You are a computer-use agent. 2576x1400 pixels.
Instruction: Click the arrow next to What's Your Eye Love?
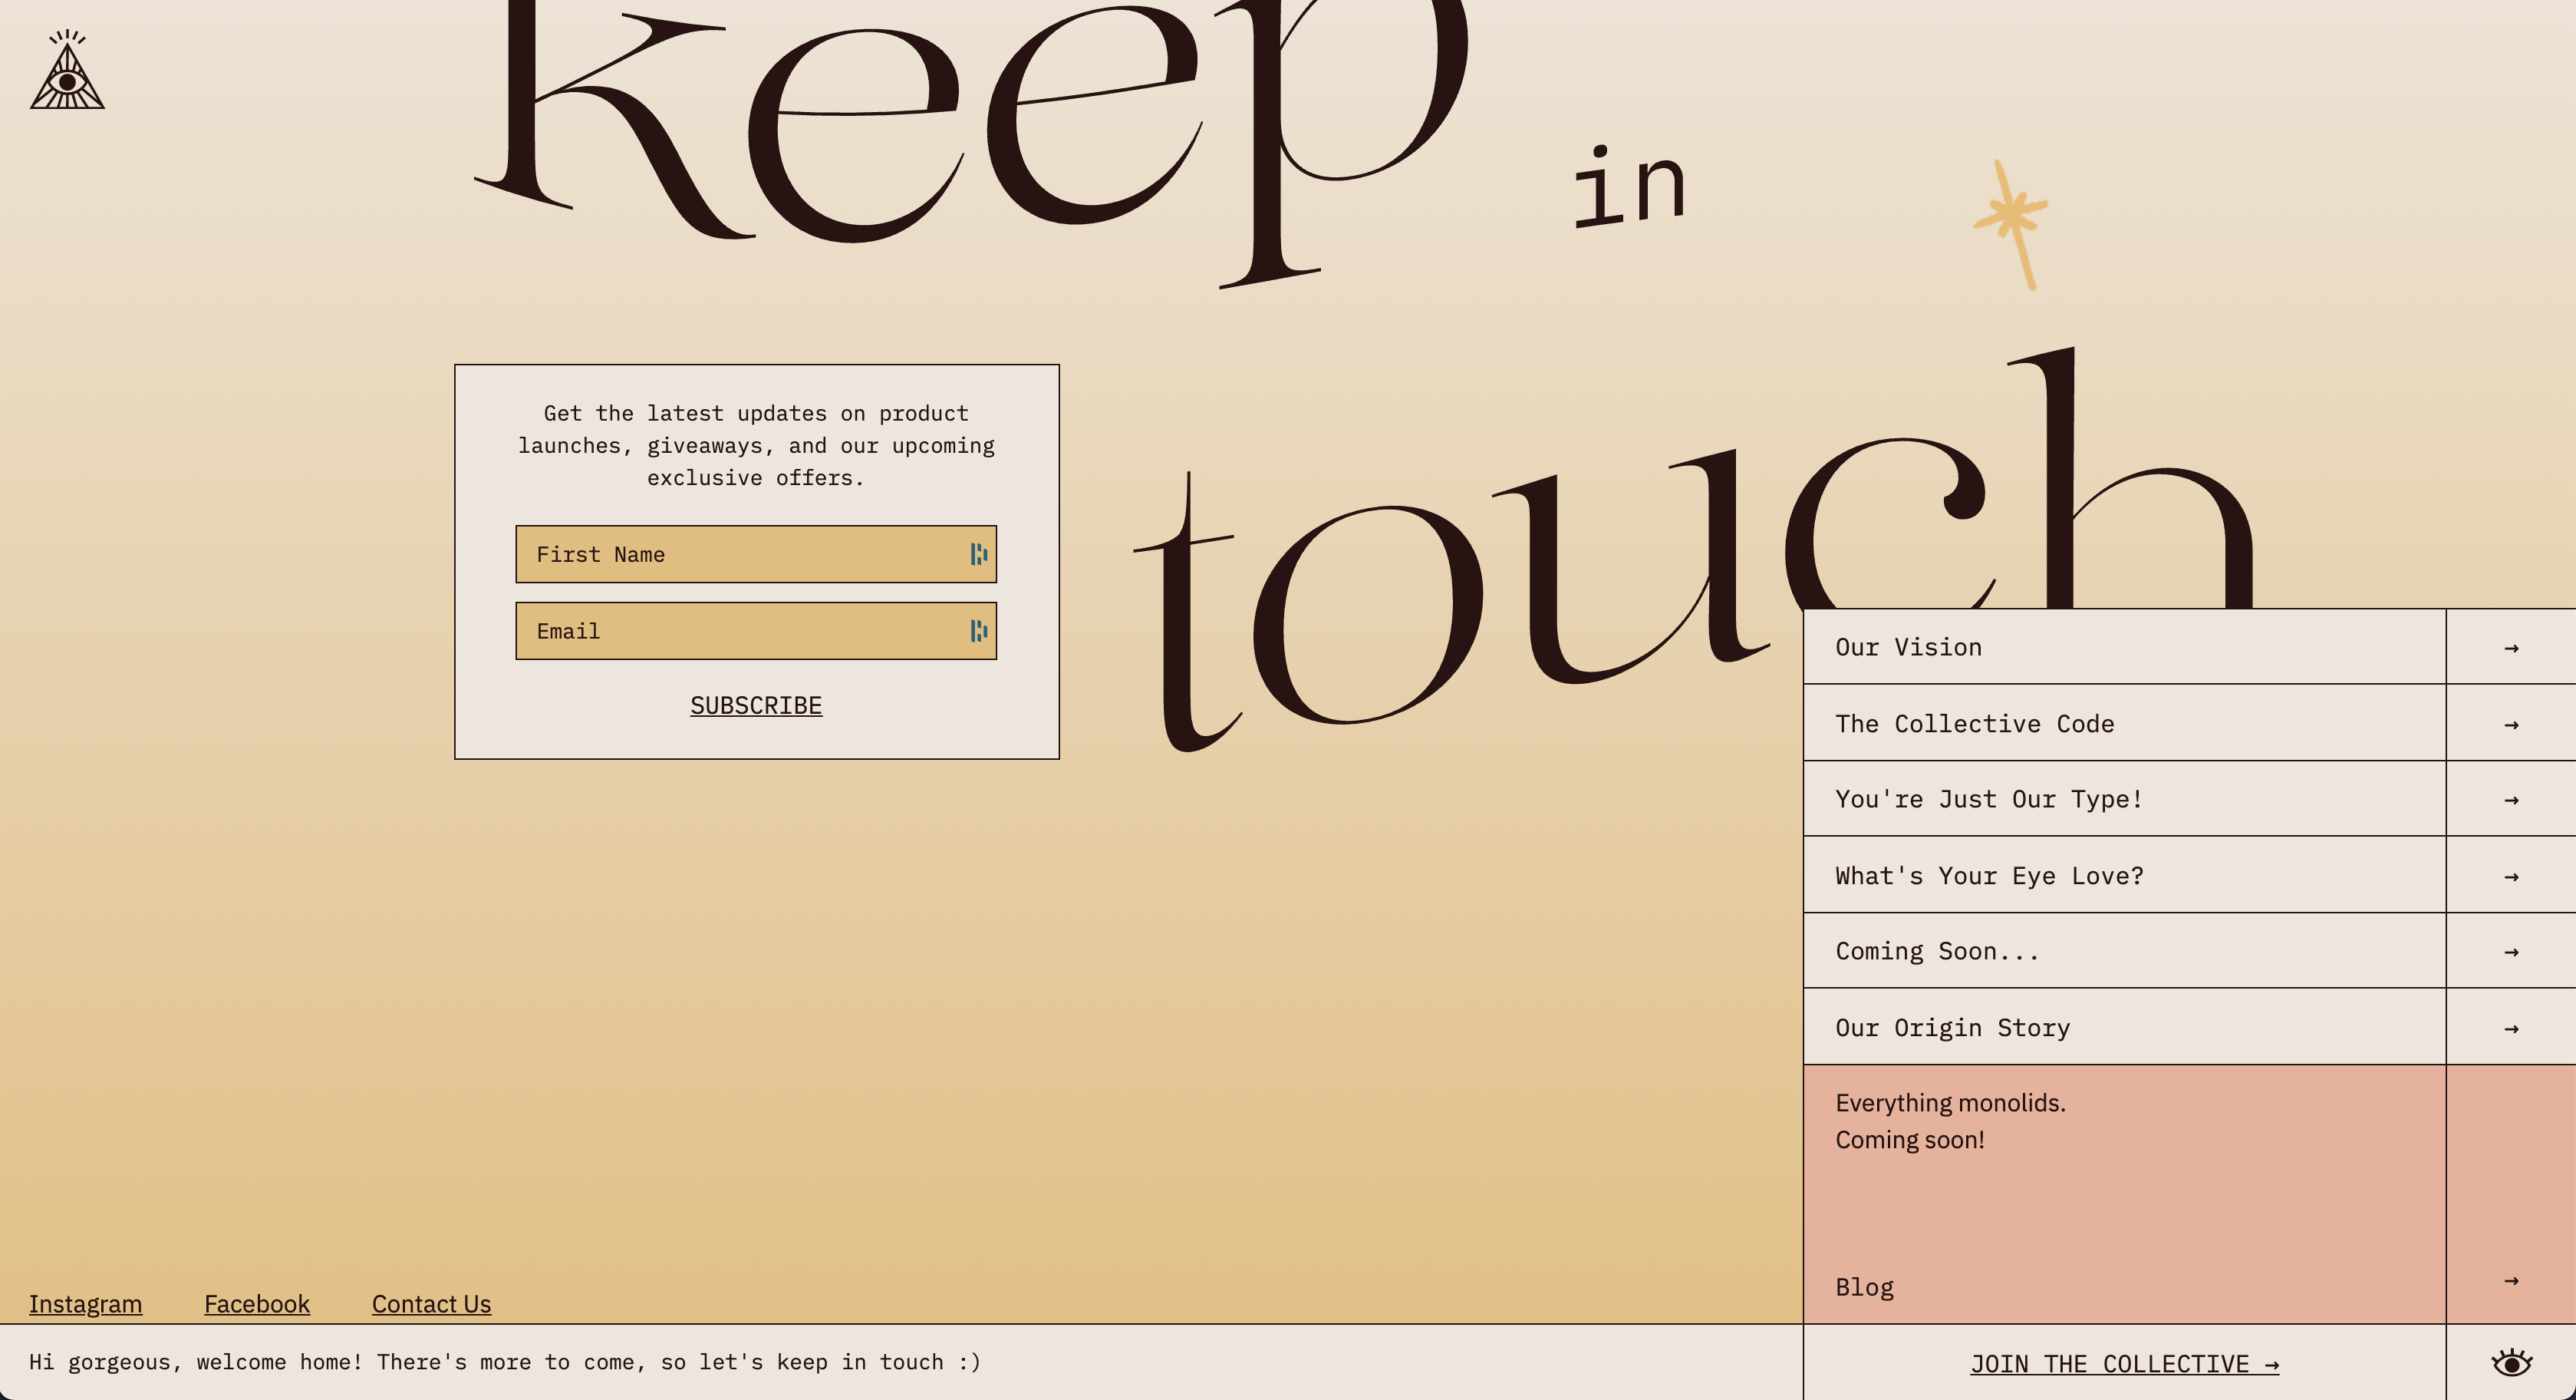(x=2511, y=877)
